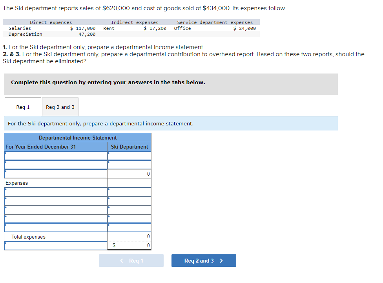Click the Office label under Service department expenses

[182, 28]
